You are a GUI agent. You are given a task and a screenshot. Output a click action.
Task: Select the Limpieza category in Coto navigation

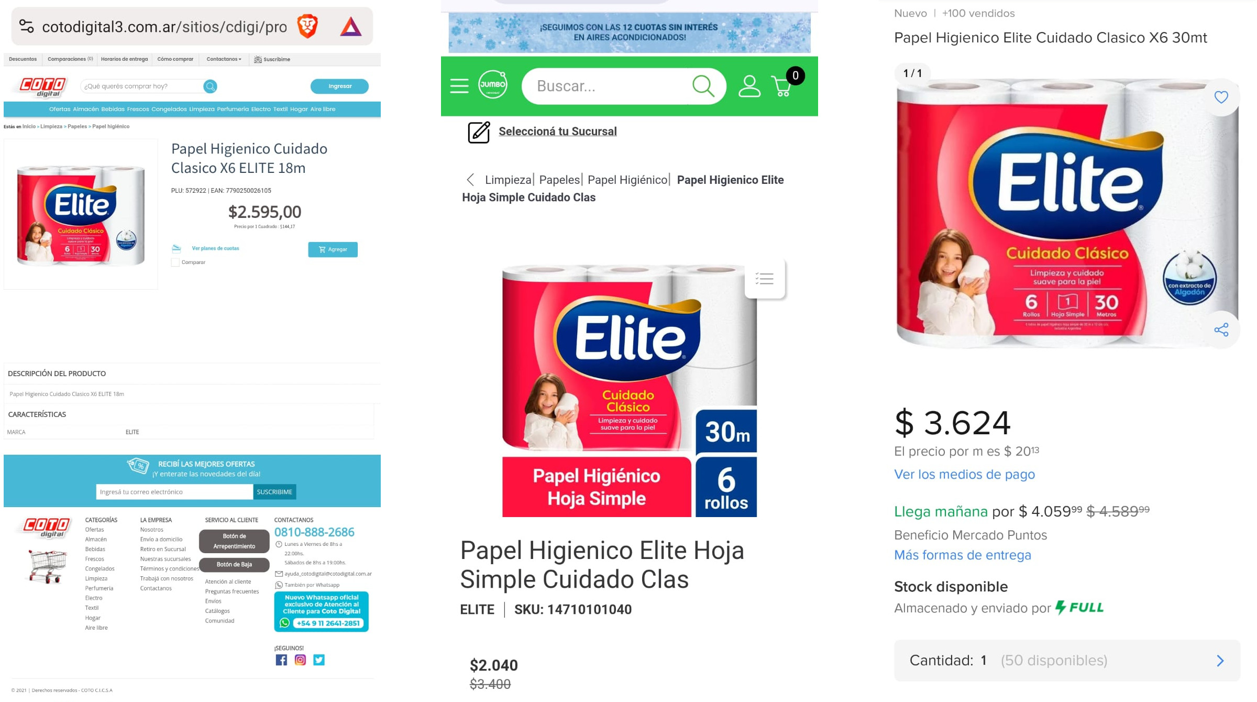click(202, 109)
